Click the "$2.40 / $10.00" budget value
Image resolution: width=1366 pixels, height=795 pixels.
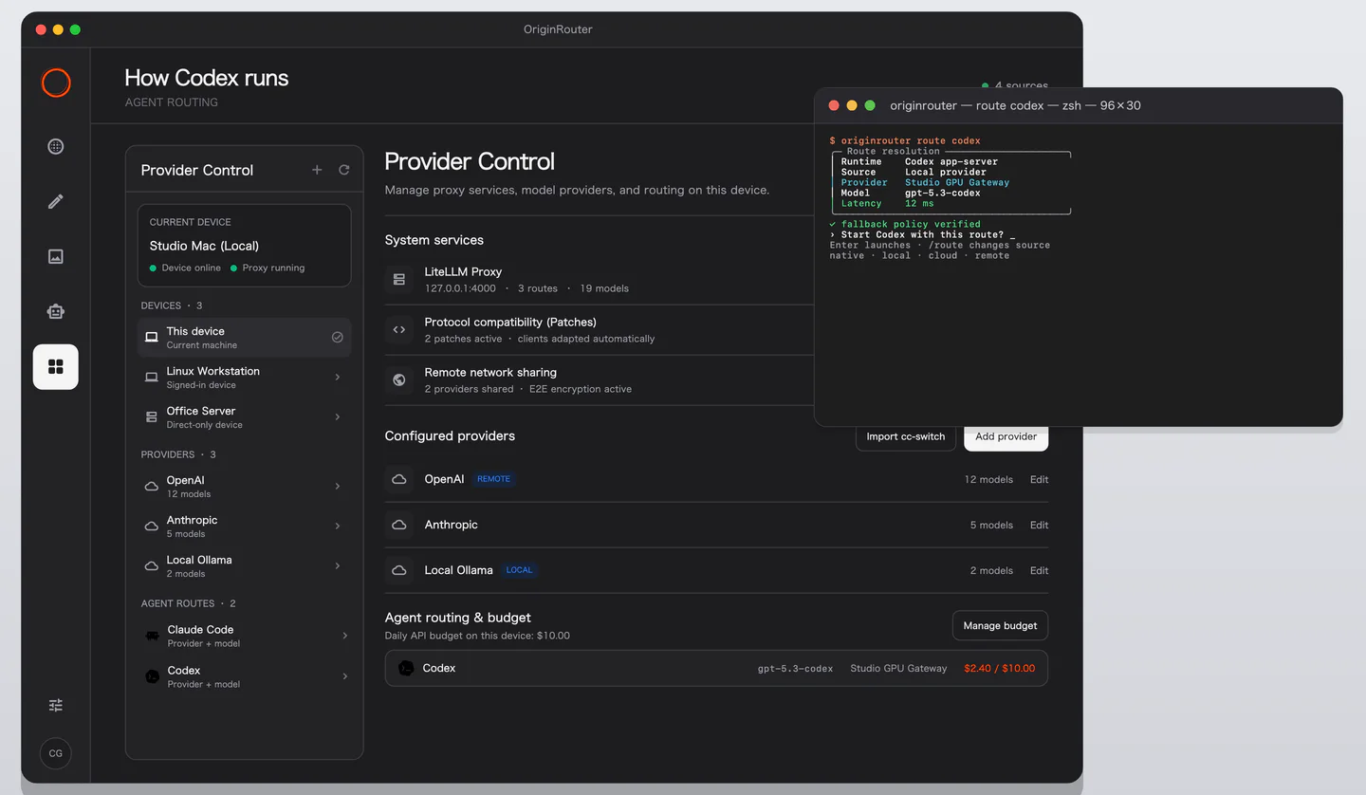click(999, 668)
